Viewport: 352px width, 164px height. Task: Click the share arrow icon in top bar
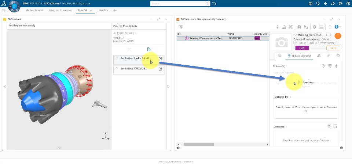(333, 4)
